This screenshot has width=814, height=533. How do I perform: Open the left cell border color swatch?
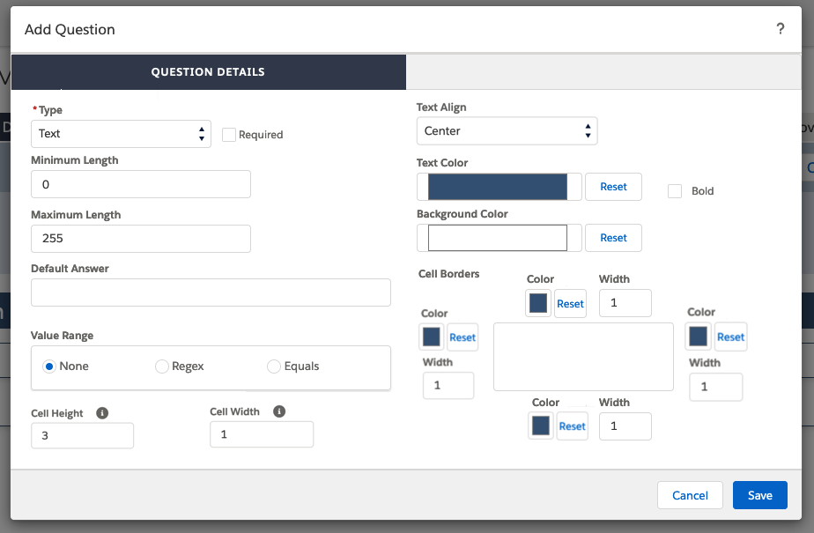pyautogui.click(x=432, y=337)
